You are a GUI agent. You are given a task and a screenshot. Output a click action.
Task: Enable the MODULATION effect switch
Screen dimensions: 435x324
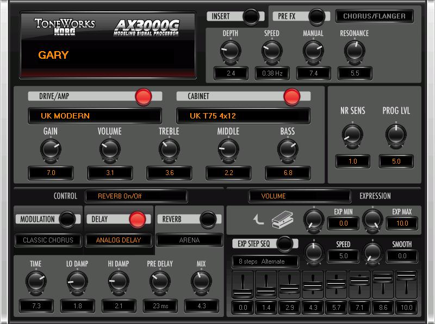[x=67, y=219]
